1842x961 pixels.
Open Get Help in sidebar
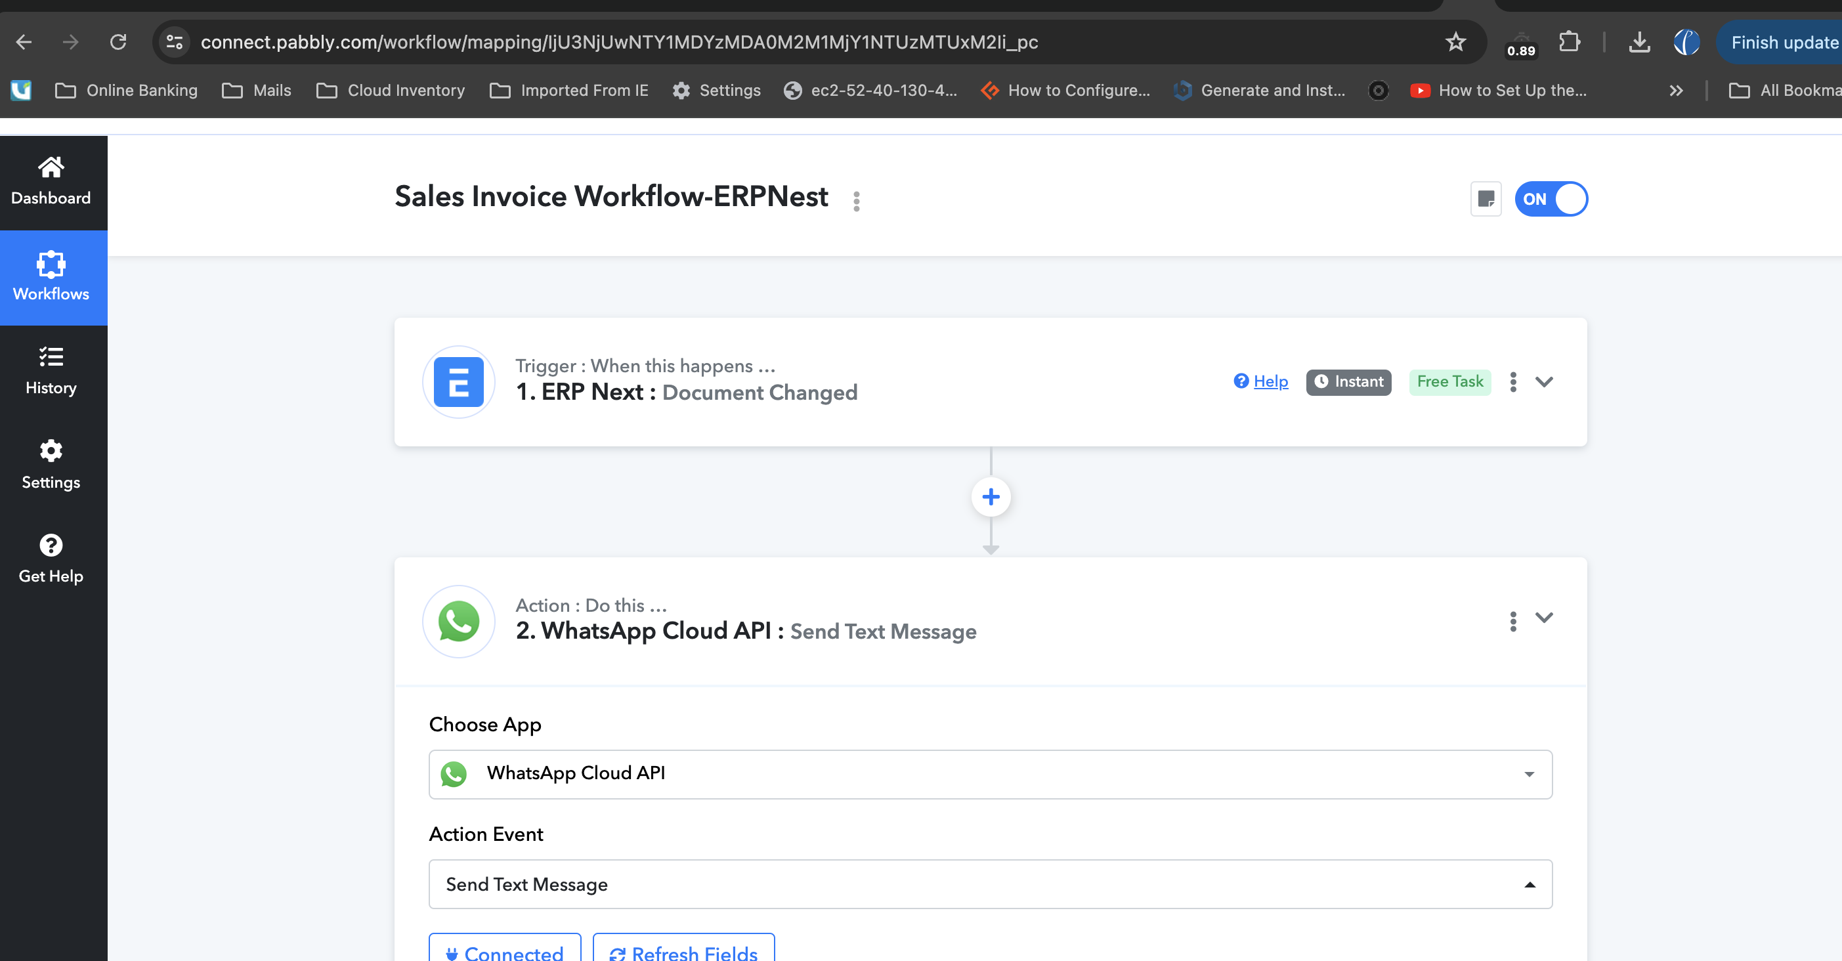[51, 559]
